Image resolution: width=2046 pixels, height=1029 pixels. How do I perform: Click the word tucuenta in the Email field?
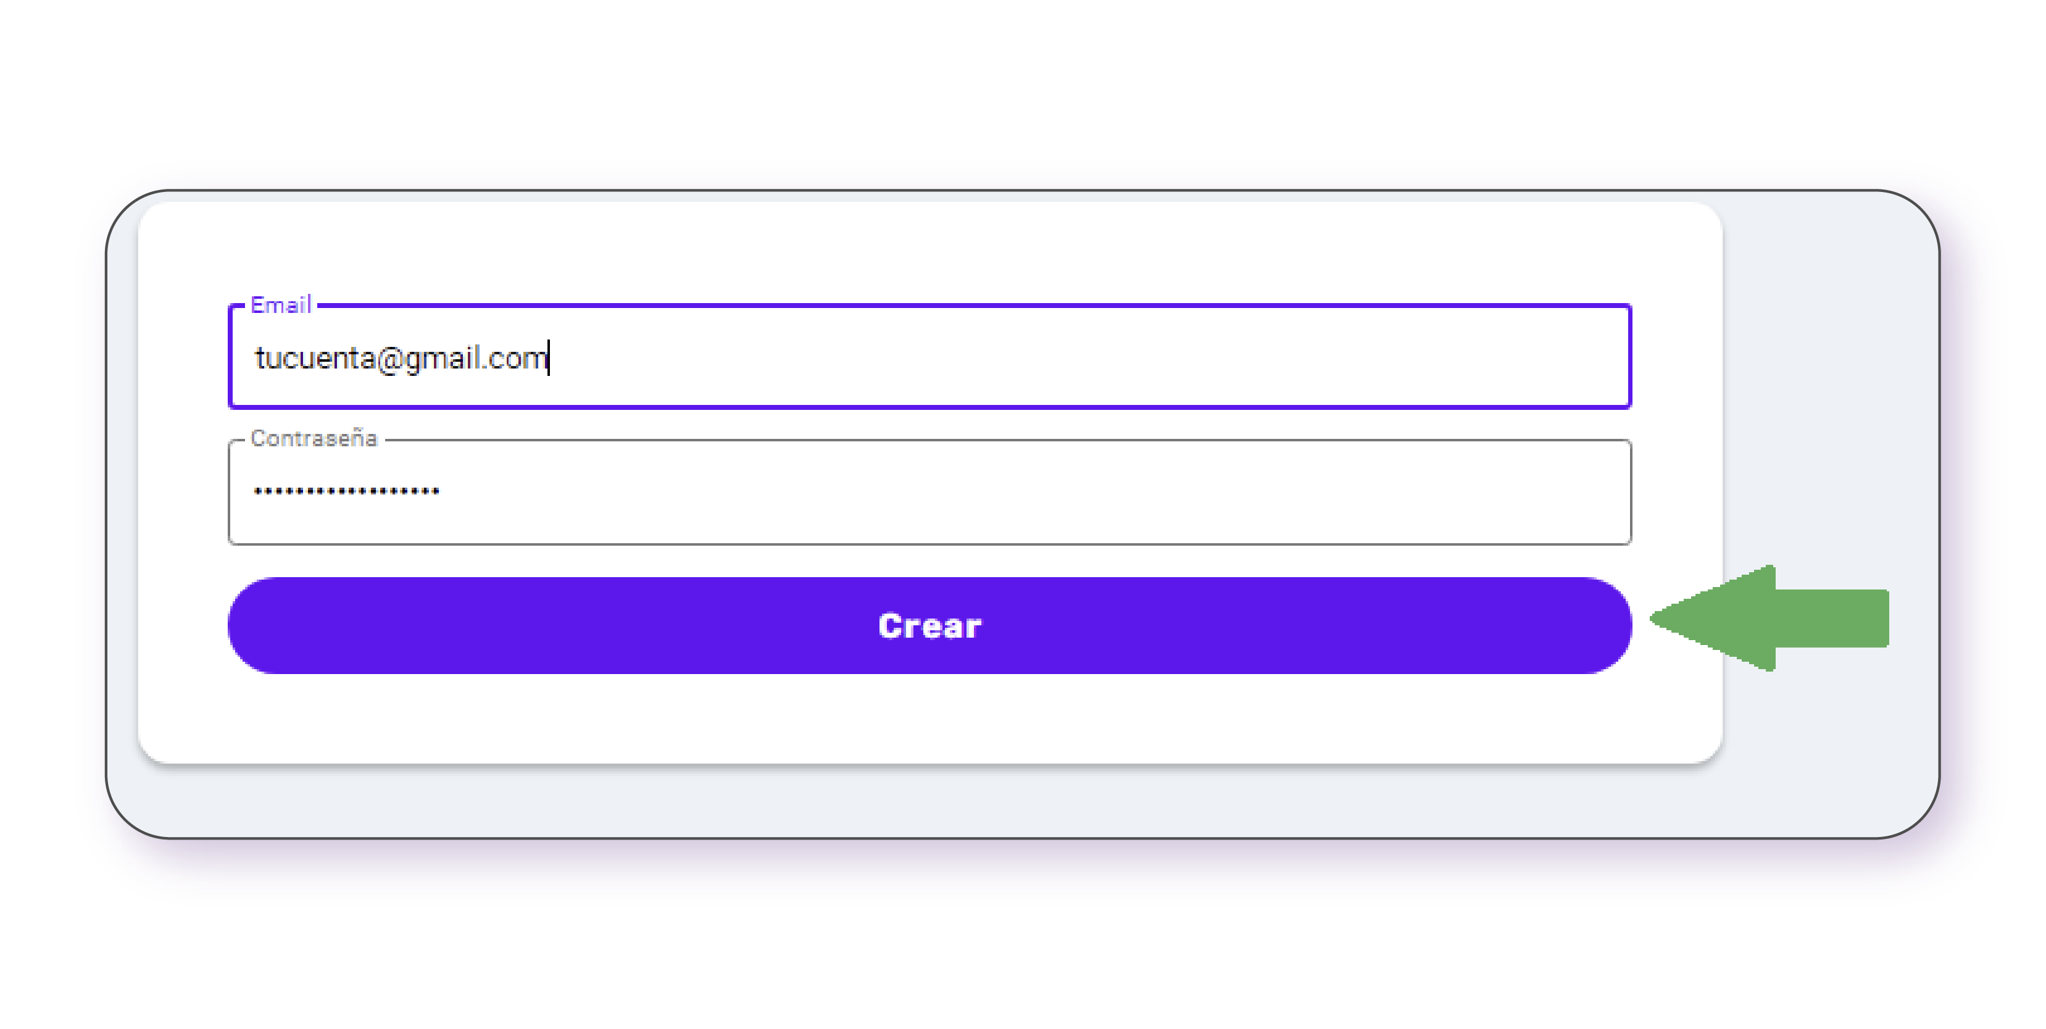[x=315, y=359]
